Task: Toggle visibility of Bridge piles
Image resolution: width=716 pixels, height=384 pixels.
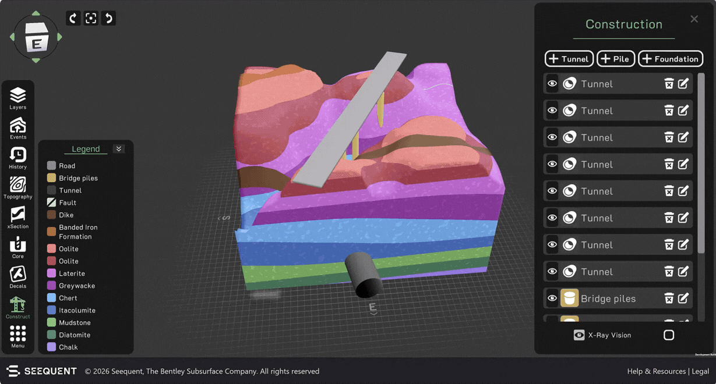Action: pyautogui.click(x=552, y=298)
